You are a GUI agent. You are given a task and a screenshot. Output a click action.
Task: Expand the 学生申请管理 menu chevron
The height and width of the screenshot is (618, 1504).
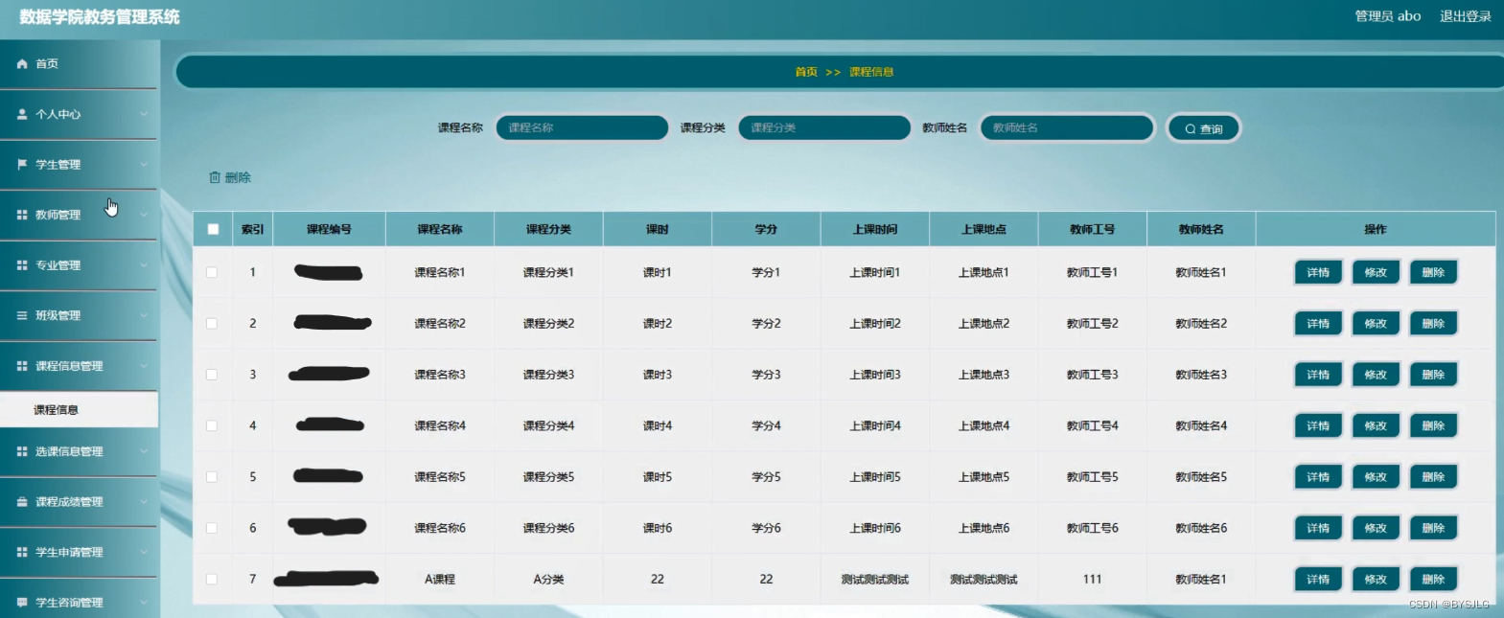click(144, 552)
